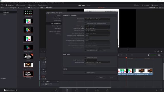Go to the Fairlight page
Image resolution: width=164 pixels, height=92 pixels.
point(97,90)
